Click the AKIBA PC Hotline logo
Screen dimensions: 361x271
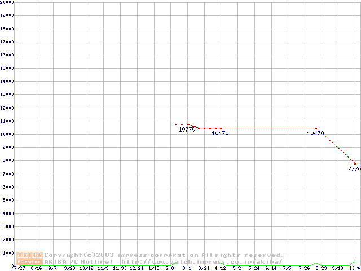[30, 258]
